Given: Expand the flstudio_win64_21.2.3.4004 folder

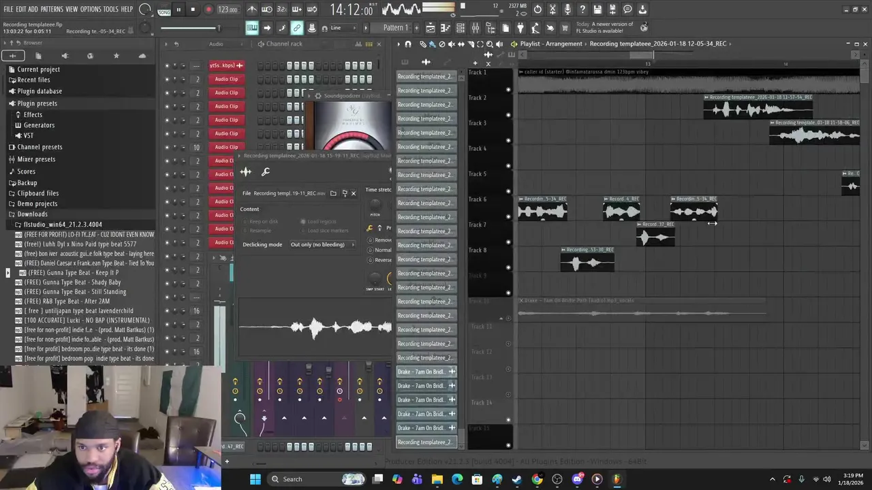Looking at the screenshot, I should point(63,225).
